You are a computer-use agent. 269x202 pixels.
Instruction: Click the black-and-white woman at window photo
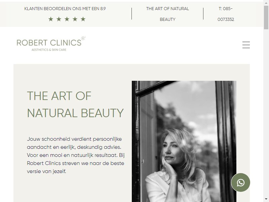point(184,141)
